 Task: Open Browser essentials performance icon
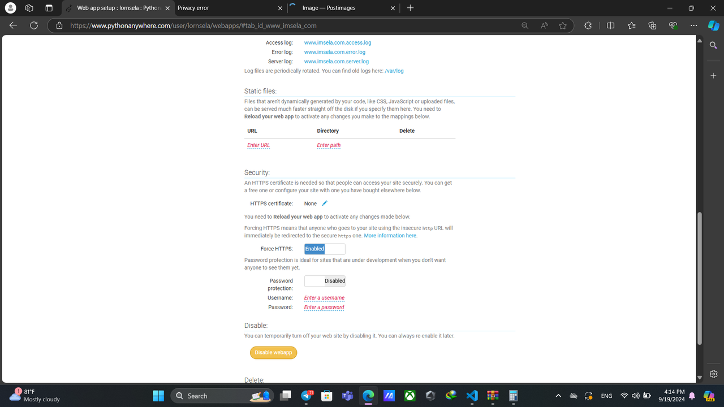673,25
